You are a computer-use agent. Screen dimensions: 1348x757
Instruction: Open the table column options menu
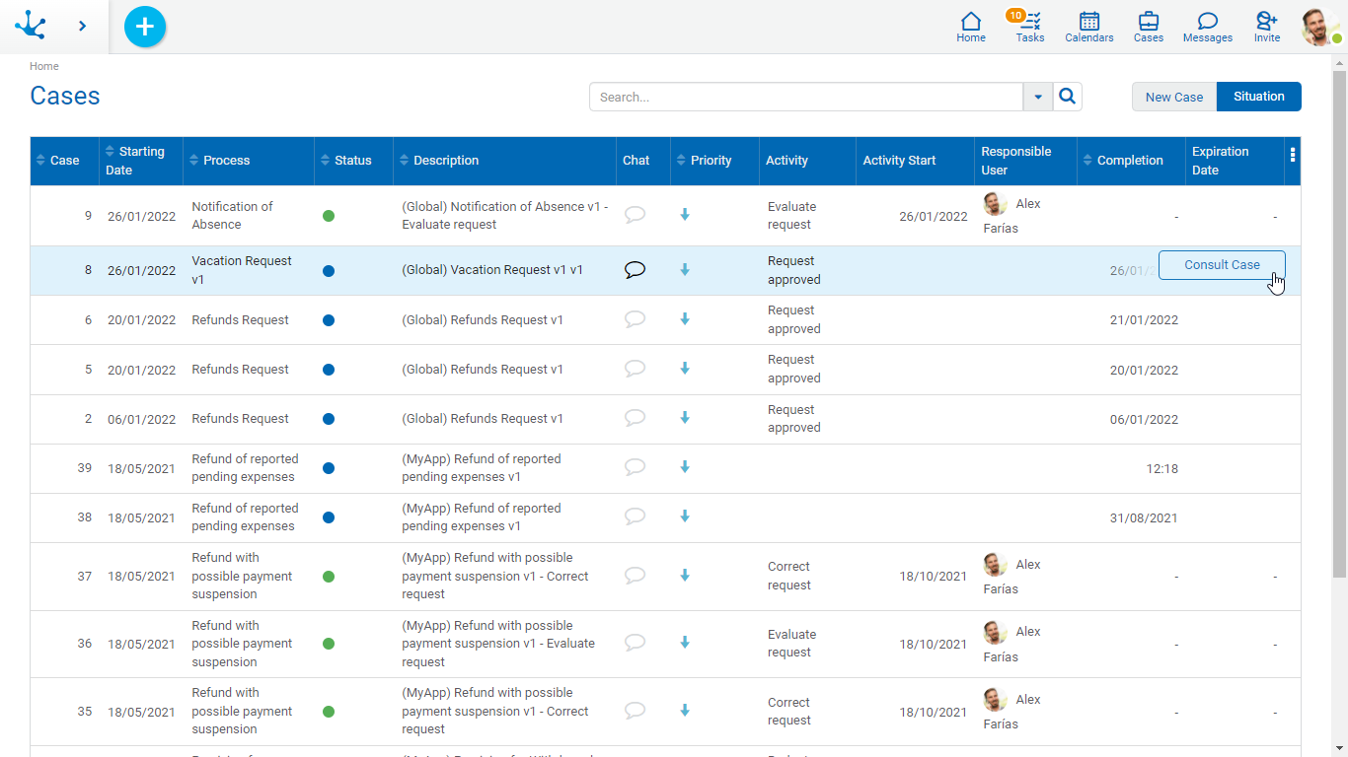tap(1292, 155)
